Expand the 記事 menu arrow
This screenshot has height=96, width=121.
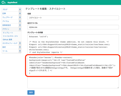coord(20,13)
